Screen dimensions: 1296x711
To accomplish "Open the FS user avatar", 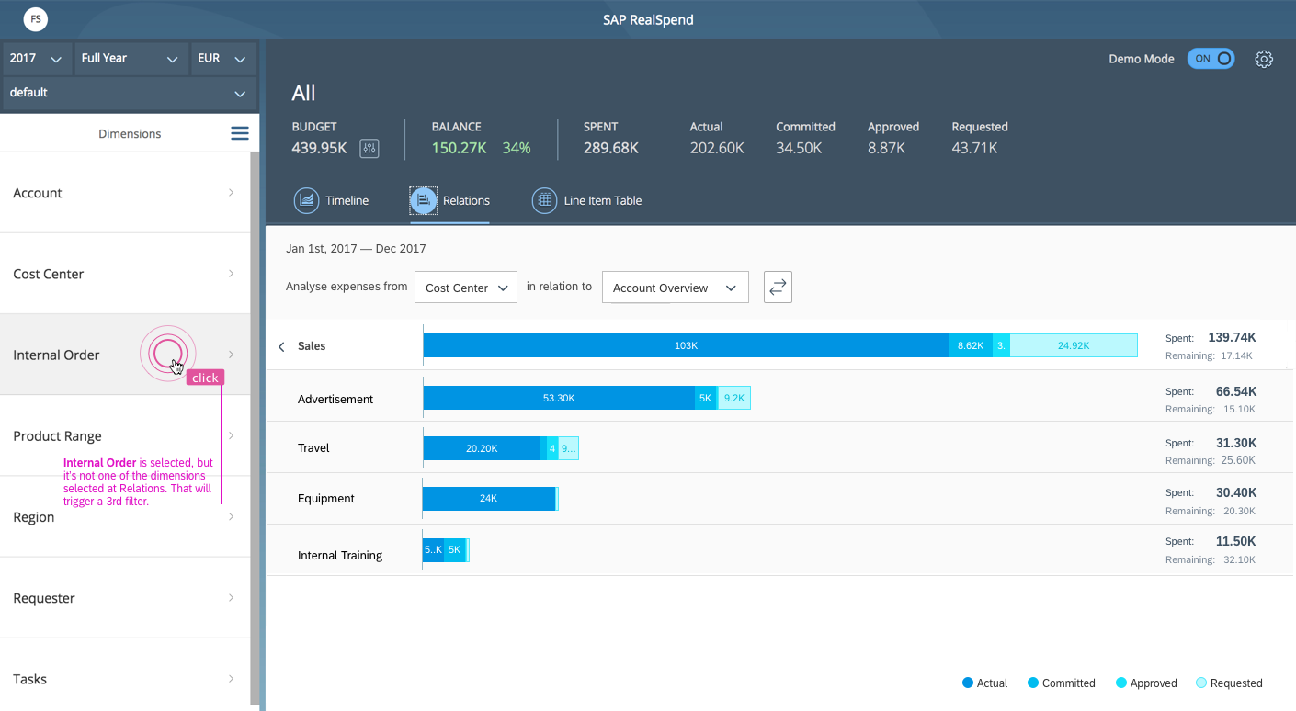I will [36, 18].
